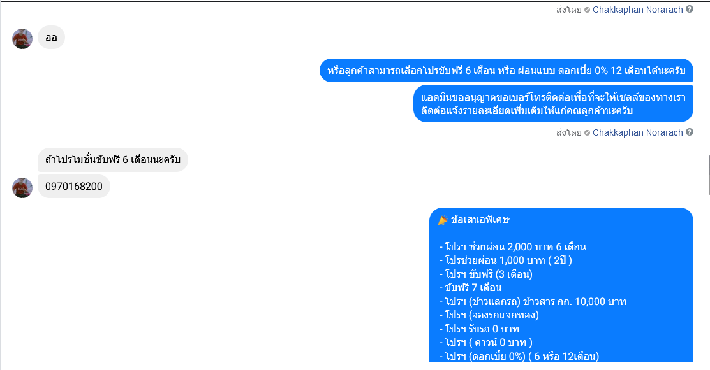Open the top Chakkaphan Norarach sender link
Image resolution: width=710 pixels, height=370 pixels.
tap(637, 10)
